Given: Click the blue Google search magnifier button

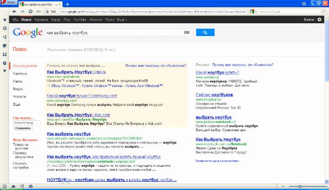Looking at the screenshot, I should 205,32.
